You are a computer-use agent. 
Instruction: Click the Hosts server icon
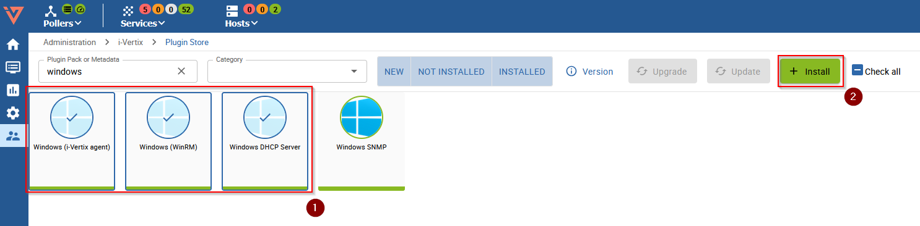coord(232,11)
